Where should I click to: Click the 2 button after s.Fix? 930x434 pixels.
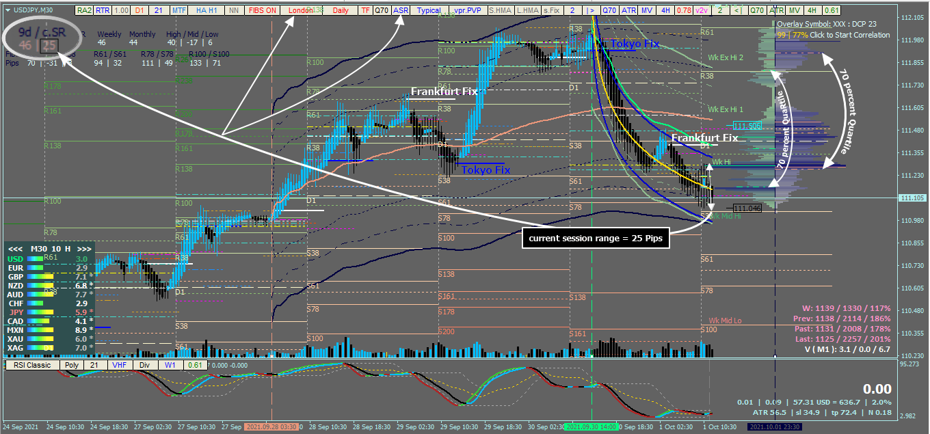pyautogui.click(x=572, y=10)
